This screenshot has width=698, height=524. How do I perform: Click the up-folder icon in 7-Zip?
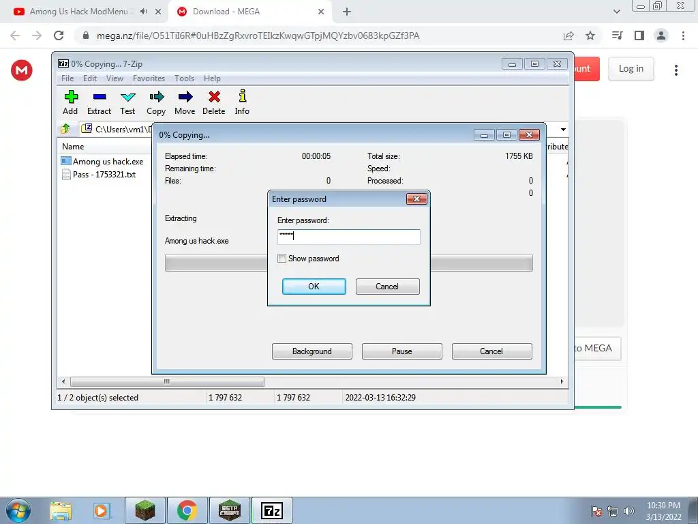click(x=65, y=129)
